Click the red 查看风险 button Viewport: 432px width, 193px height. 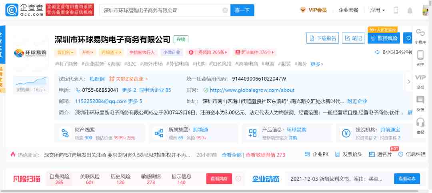pos(219,179)
